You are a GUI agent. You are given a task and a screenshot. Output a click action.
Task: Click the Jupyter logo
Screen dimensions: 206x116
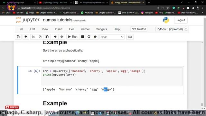point(28,20)
